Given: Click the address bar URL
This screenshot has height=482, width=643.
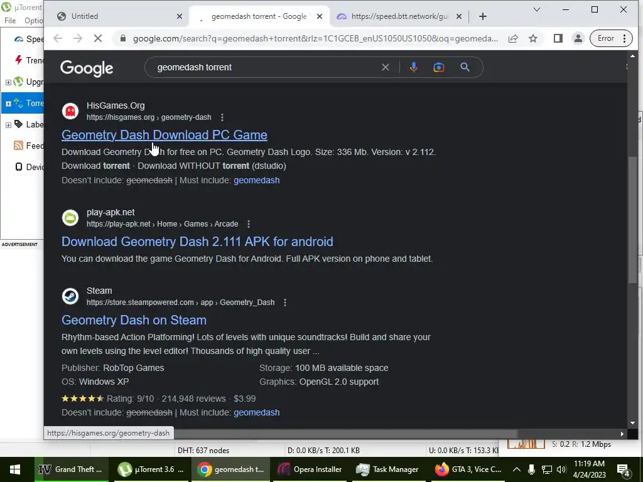Looking at the screenshot, I should (315, 38).
